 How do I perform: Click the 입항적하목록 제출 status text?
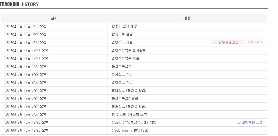125,58
